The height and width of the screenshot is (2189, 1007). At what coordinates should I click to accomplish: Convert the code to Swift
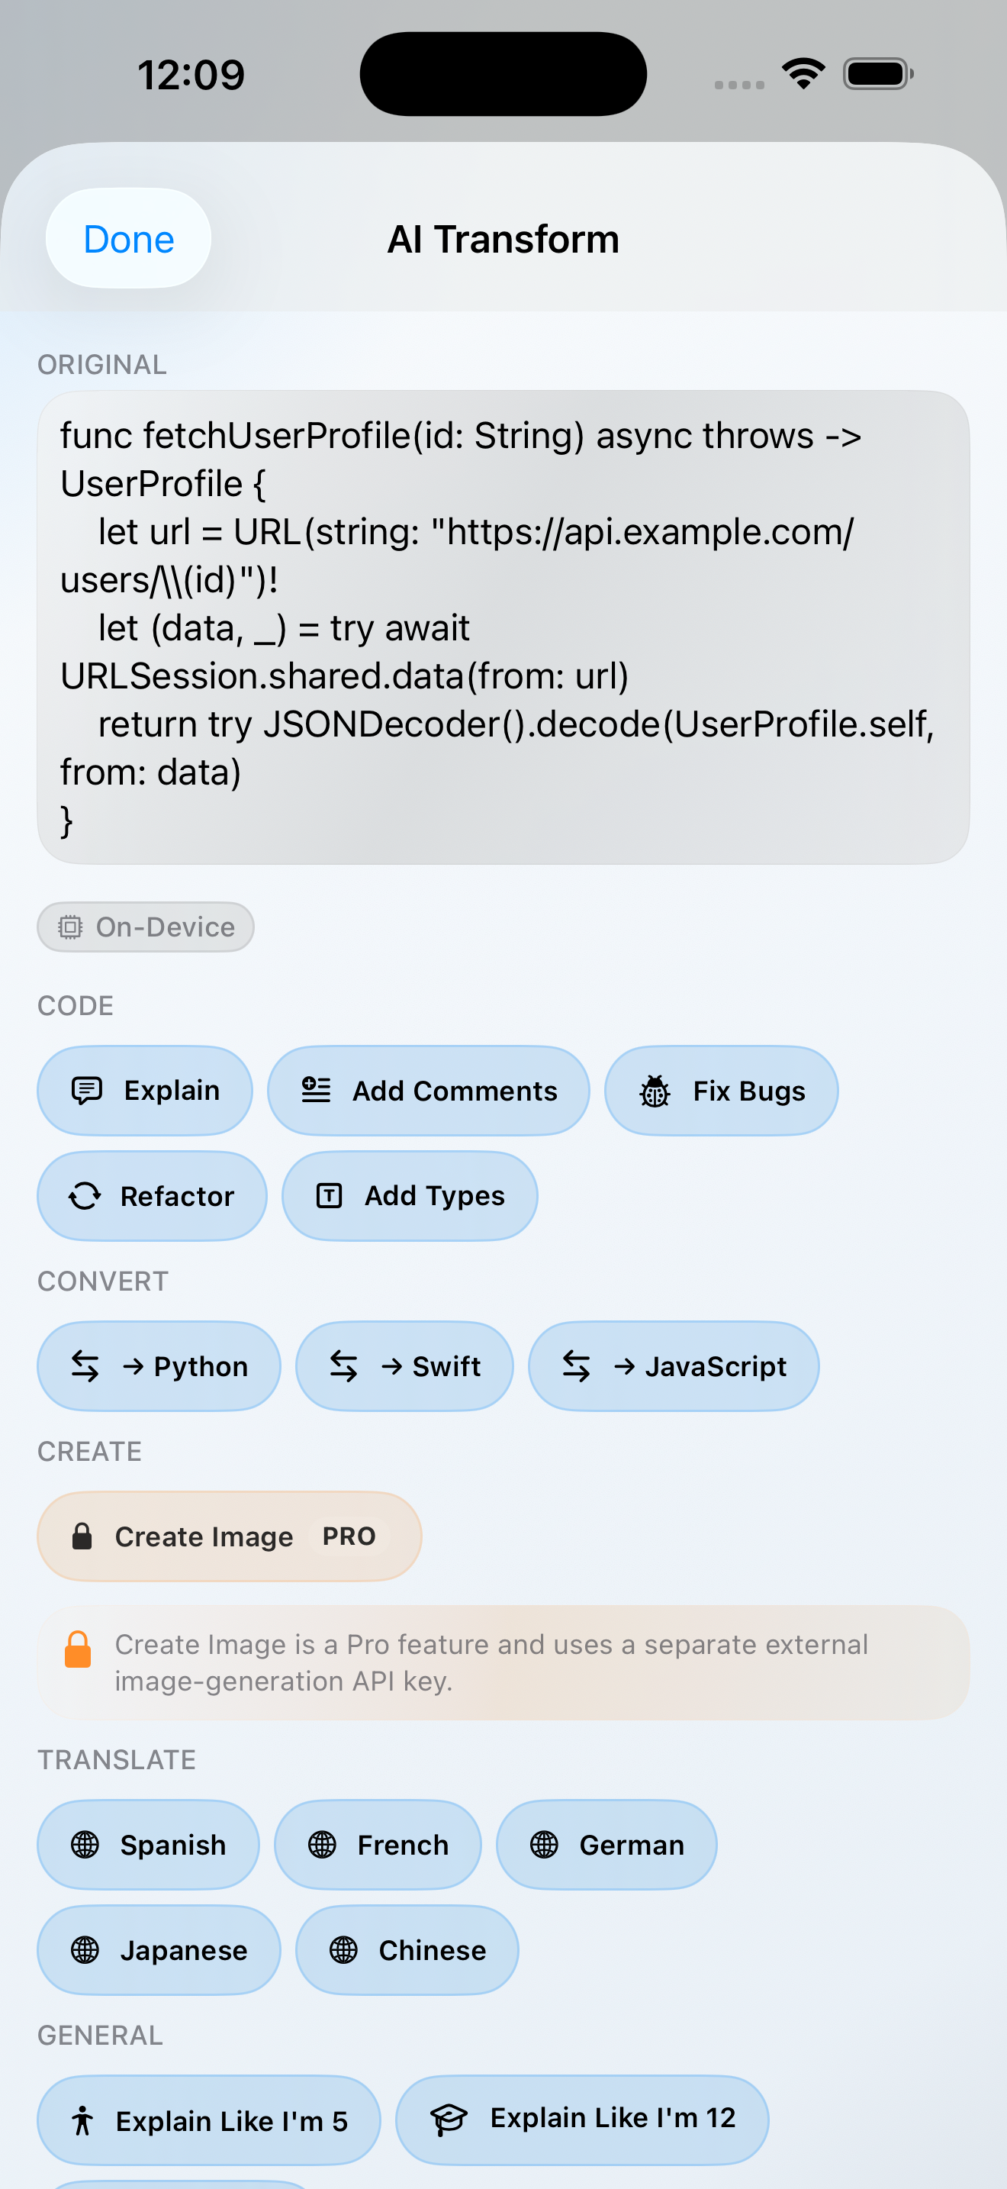tap(405, 1365)
